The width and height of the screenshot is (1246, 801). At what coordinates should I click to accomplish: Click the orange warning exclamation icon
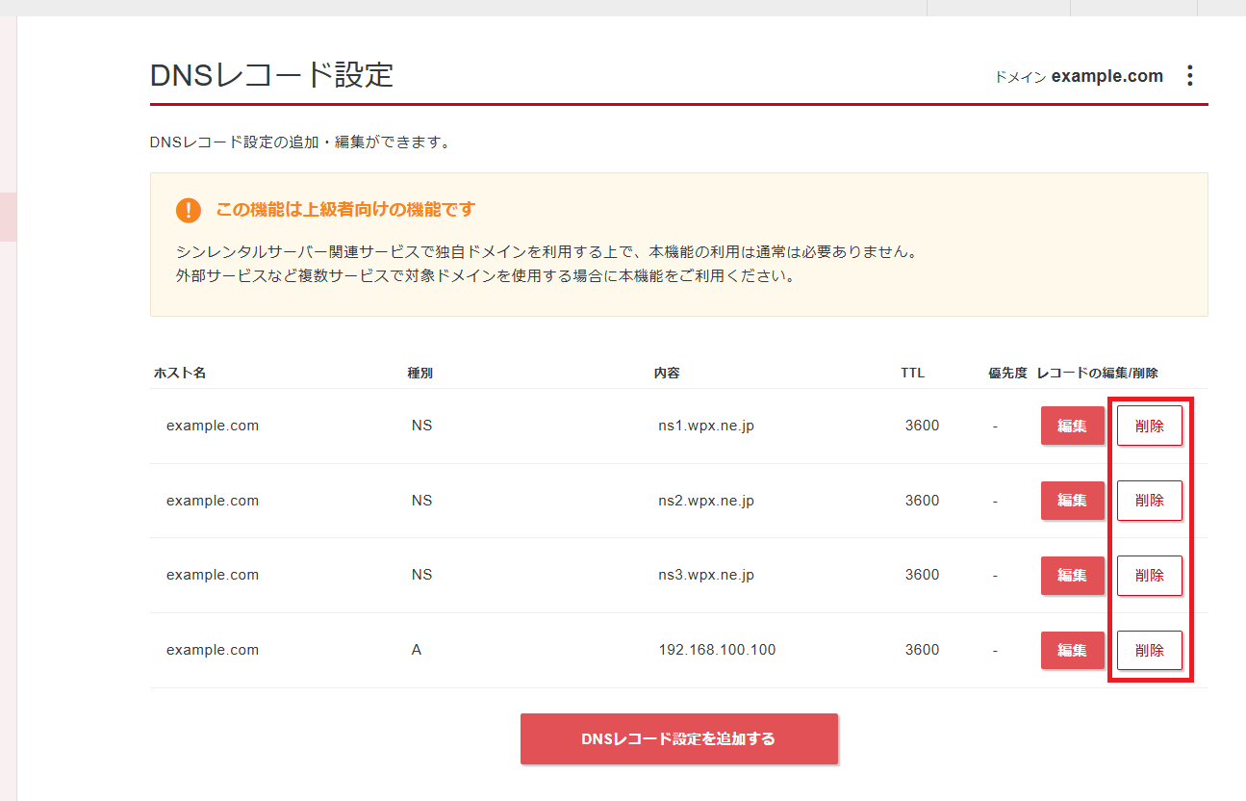point(189,210)
